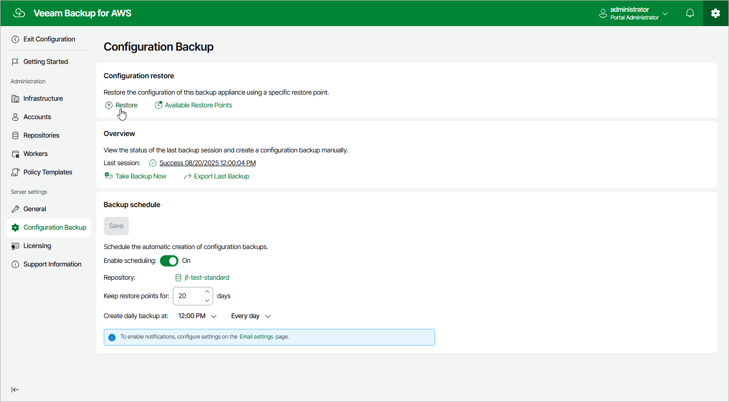Image resolution: width=729 pixels, height=402 pixels.
Task: Click the administrator user avatar icon
Action: pyautogui.click(x=603, y=13)
